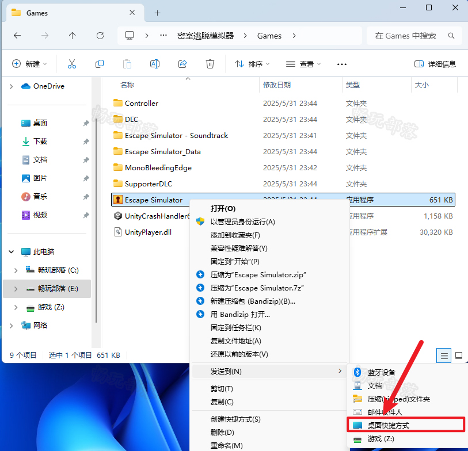Screen dimensions: 468x451
Task: Click the UnityPlayer.dll file icon
Action: [x=118, y=232]
